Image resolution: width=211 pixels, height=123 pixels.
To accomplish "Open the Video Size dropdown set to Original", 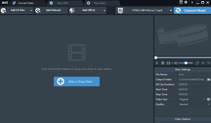I will point(192,99).
